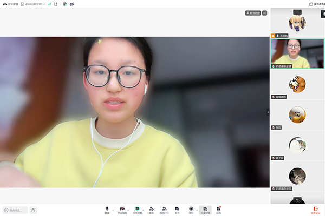The image size is (325, 216).
Task: Mute the microphone in the bottom toolbar
Action: (107, 210)
